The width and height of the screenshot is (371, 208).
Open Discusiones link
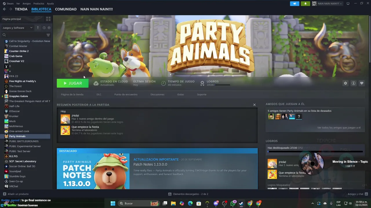pyautogui.click(x=157, y=94)
